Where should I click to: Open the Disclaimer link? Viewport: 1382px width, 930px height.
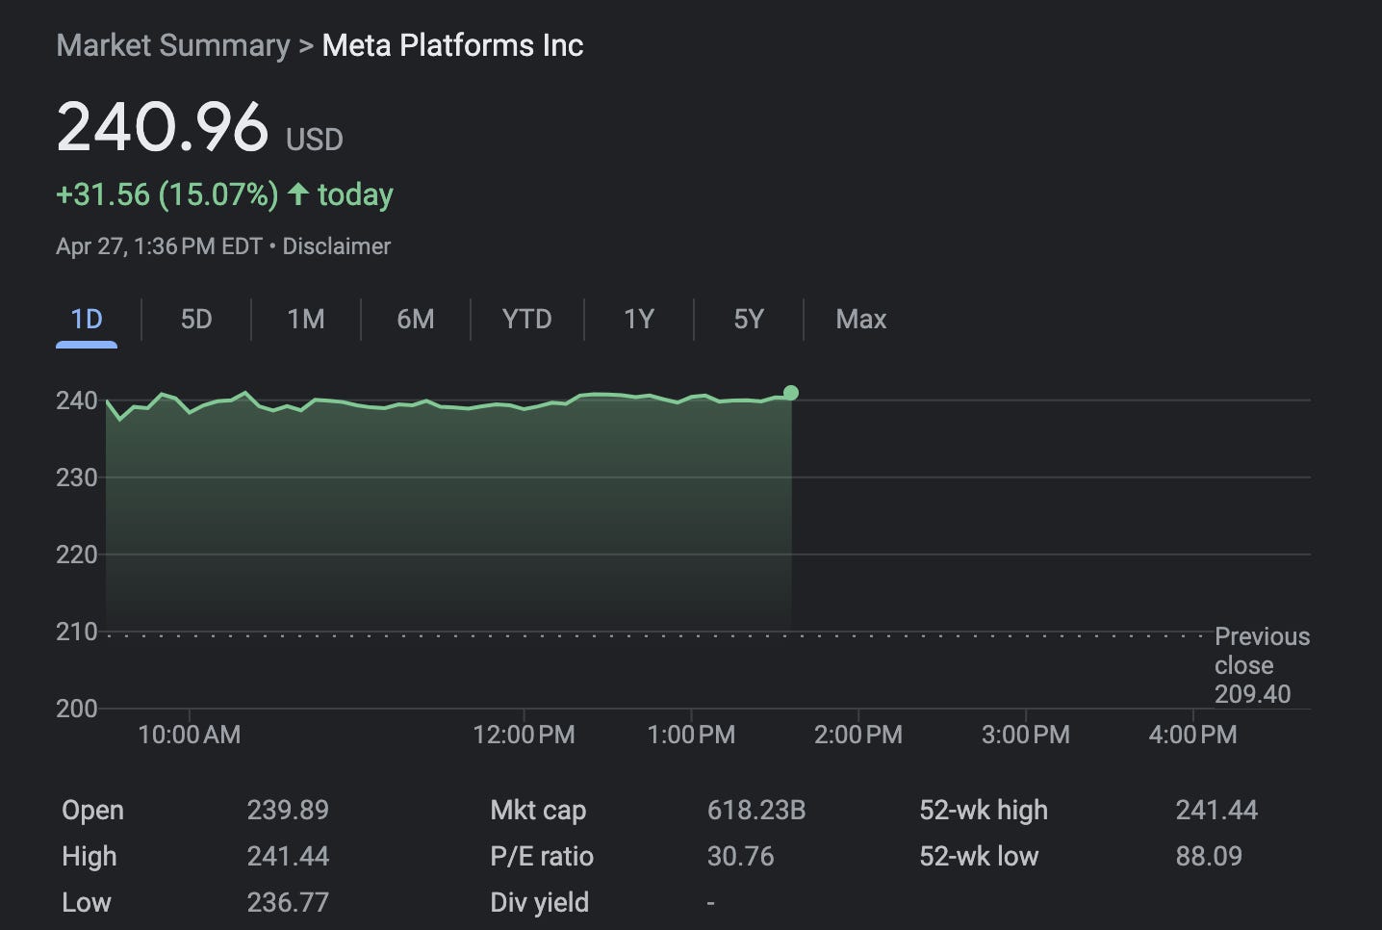coord(337,246)
